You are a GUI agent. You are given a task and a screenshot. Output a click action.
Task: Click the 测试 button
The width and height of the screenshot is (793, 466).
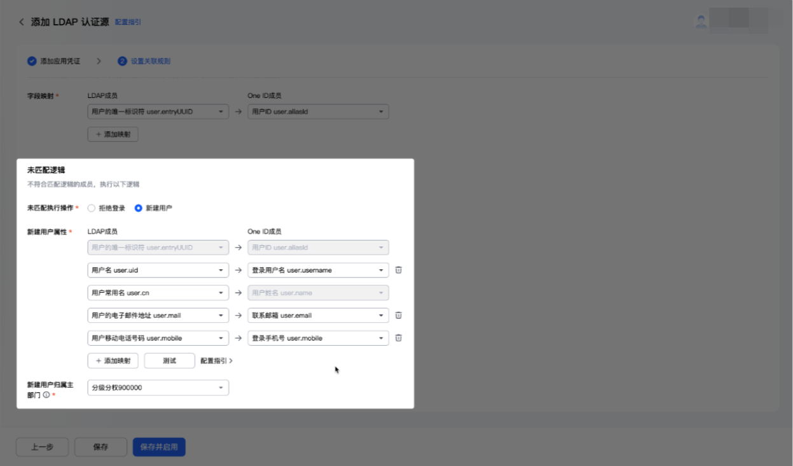click(169, 360)
